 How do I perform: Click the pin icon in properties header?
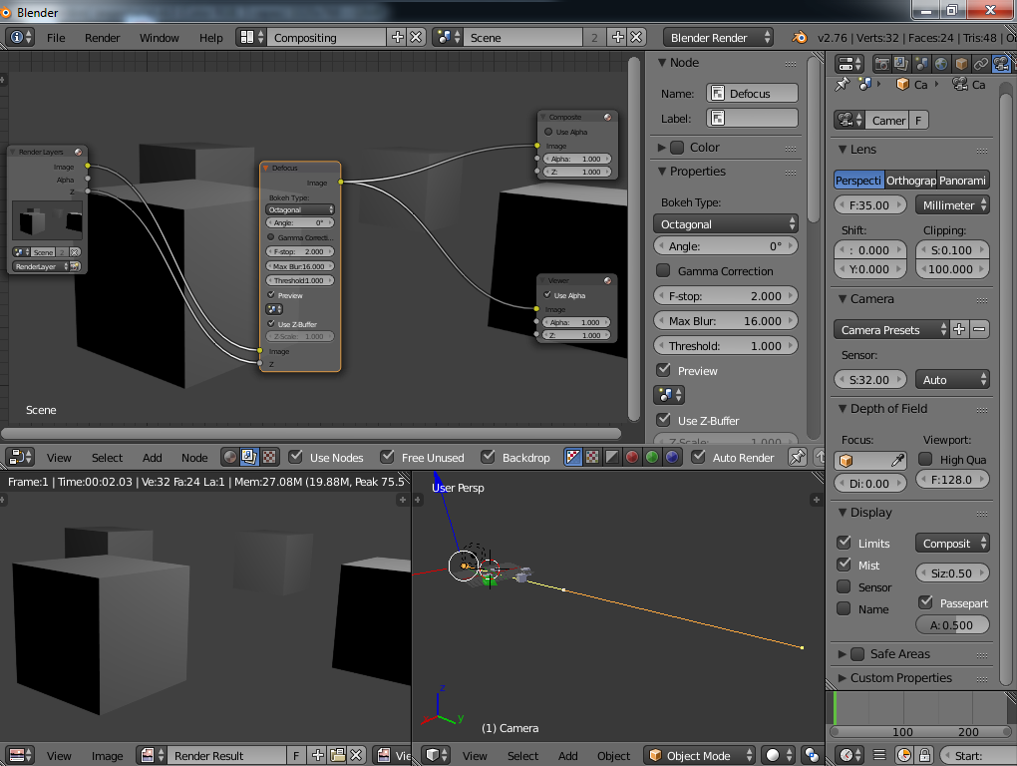point(843,85)
